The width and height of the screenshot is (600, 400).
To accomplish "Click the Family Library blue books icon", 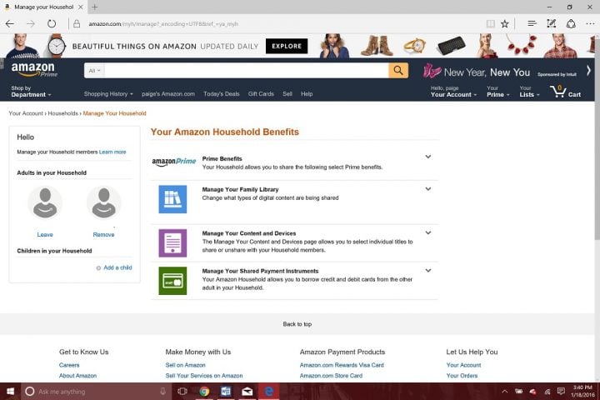I will point(172,199).
